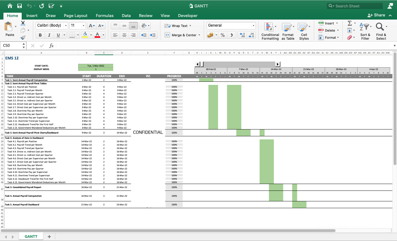This screenshot has width=397, height=241.
Task: Align text to the top of cell
Action: click(115, 26)
